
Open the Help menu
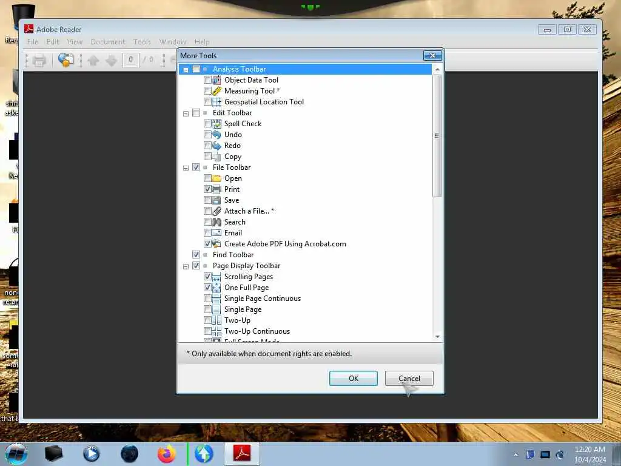(x=202, y=42)
